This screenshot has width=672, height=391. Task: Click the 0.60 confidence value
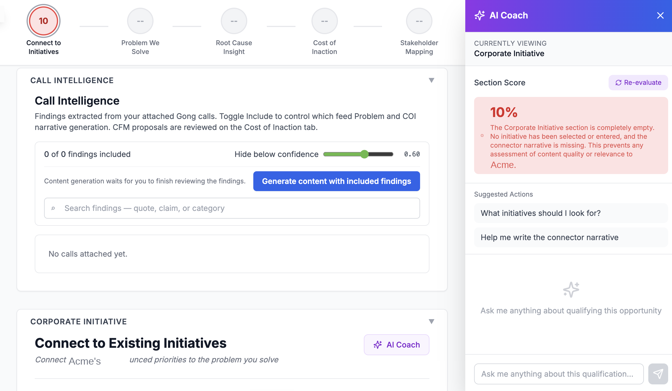412,154
